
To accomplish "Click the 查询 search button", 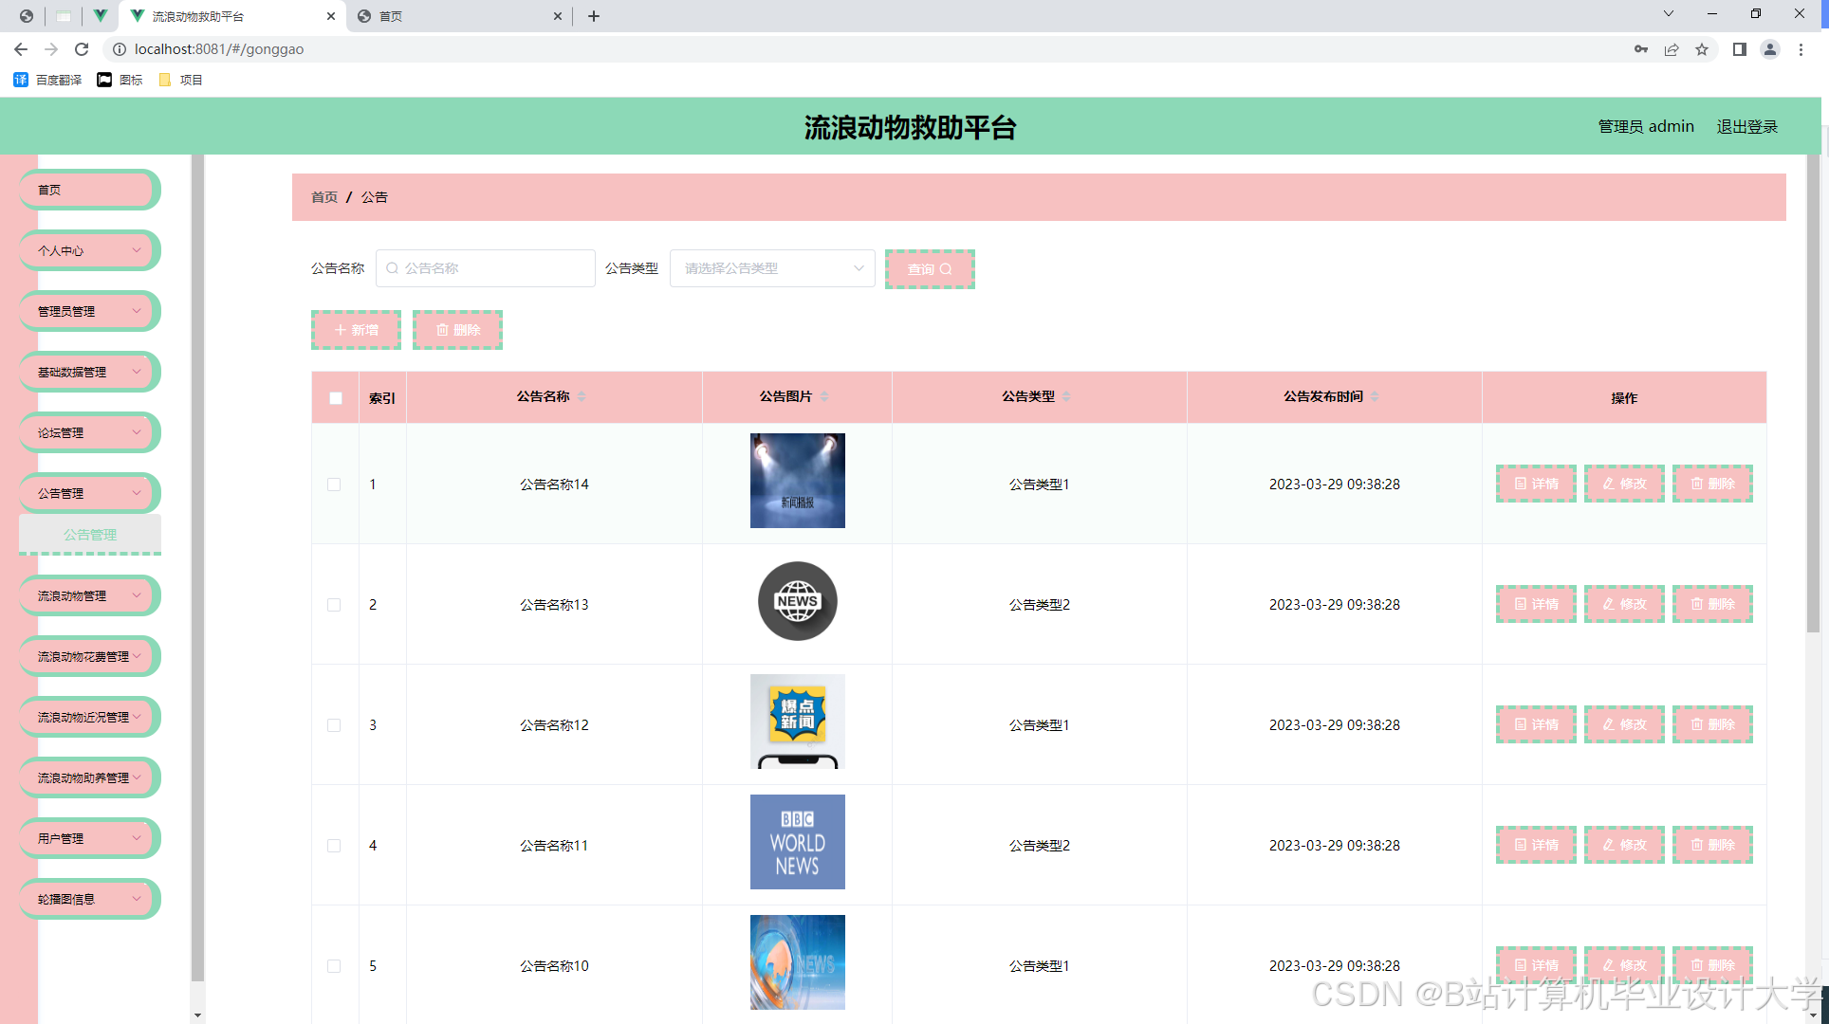I will pyautogui.click(x=929, y=269).
